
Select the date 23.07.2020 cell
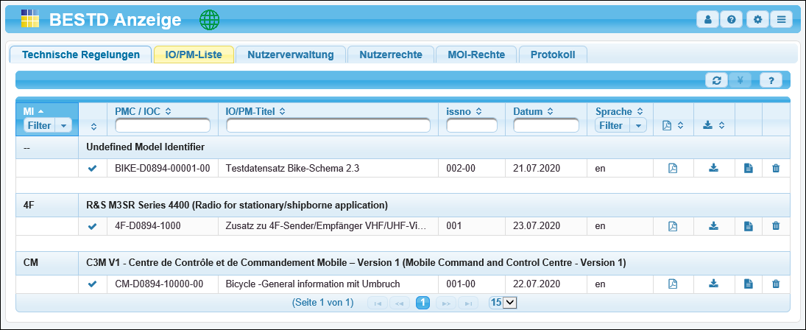[546, 225]
